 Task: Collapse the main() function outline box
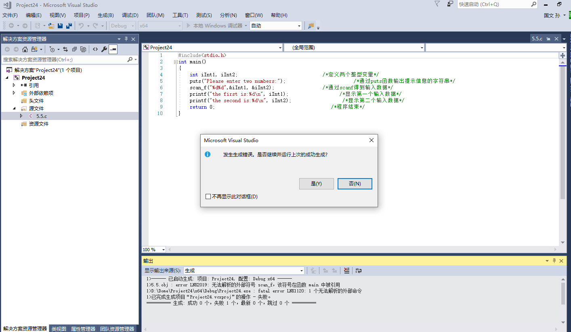coord(175,62)
